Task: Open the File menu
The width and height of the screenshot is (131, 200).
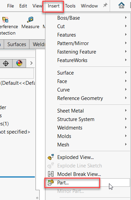Action: (10, 6)
